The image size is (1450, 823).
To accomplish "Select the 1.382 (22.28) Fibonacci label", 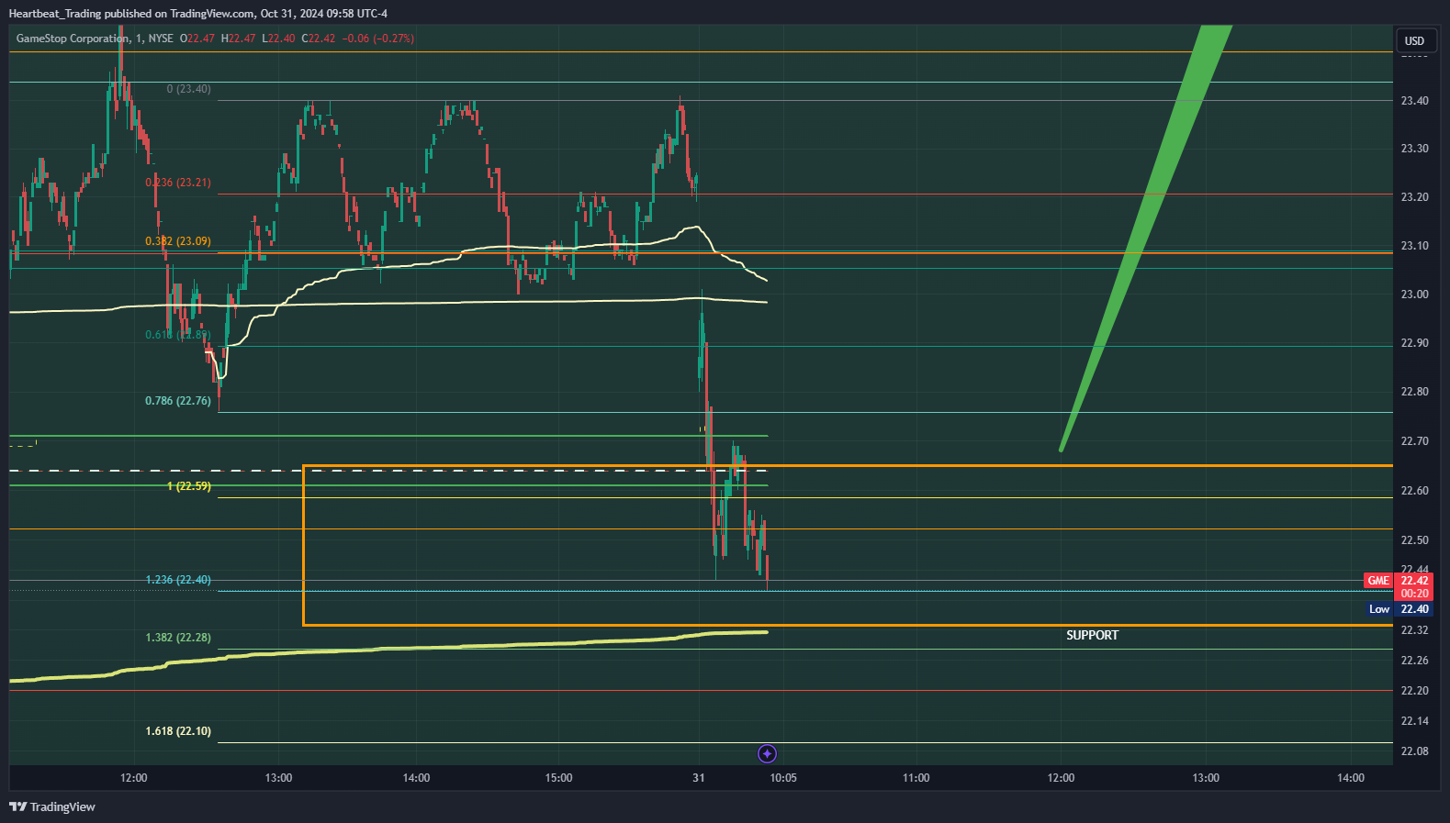I will [178, 638].
